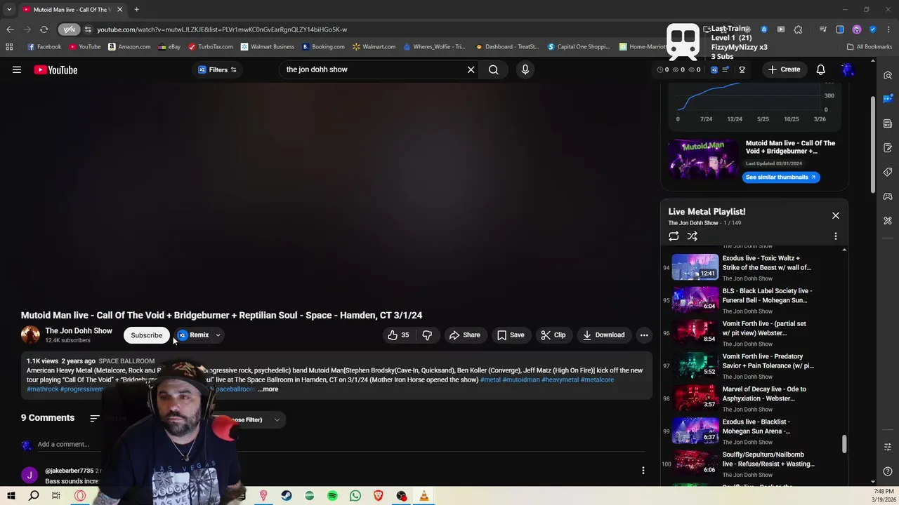Close the Live Metal Playlist panel
Screen dimensions: 899x505
point(835,215)
